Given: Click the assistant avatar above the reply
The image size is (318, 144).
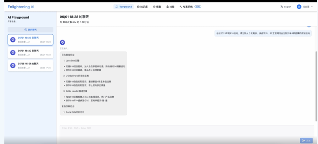Looking at the screenshot, I should tap(63, 42).
